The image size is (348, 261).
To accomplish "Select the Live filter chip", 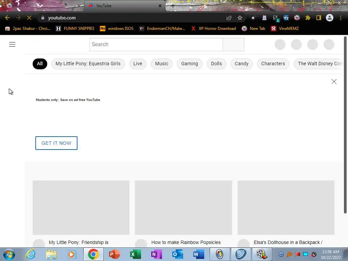I will [x=138, y=64].
